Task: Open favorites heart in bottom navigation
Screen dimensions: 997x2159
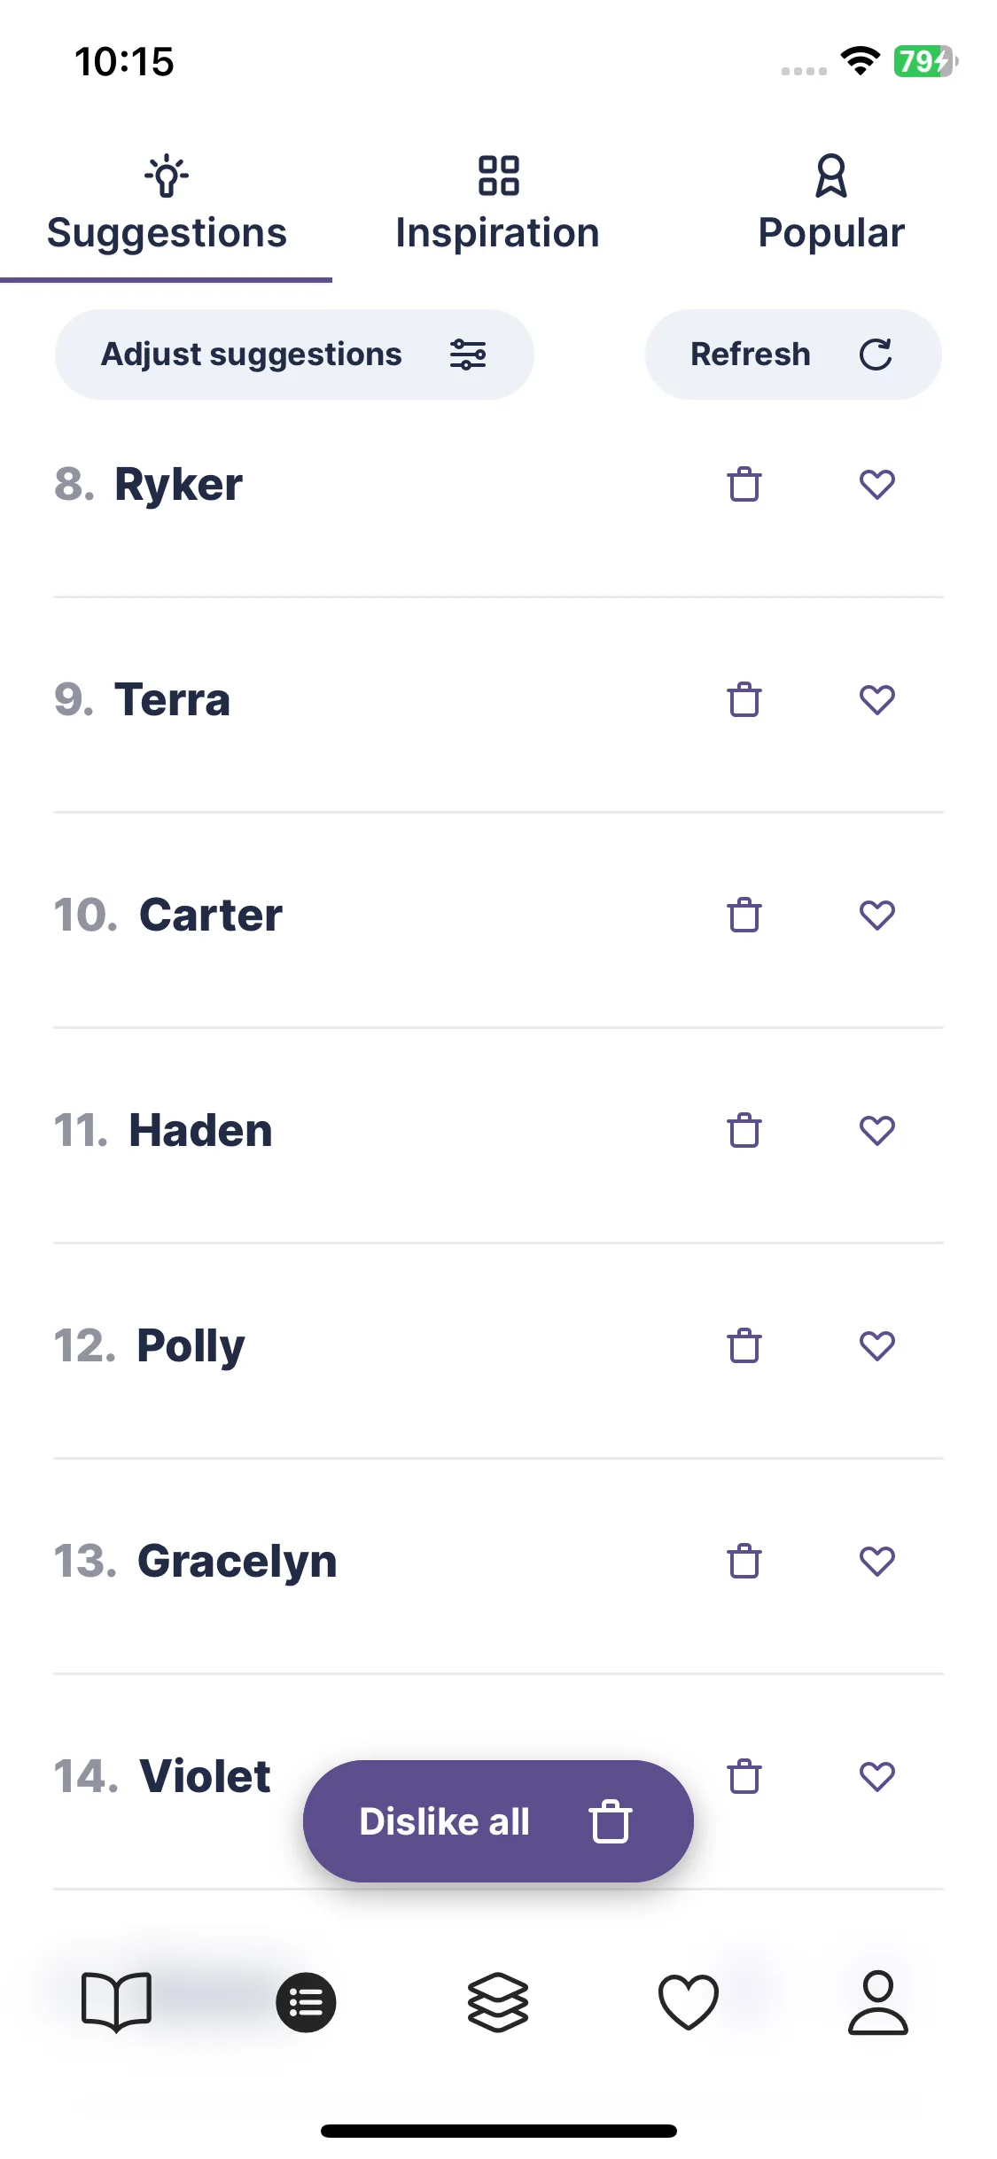Action: point(688,2002)
